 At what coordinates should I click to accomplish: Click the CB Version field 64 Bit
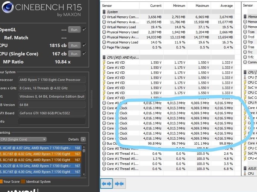52,105
